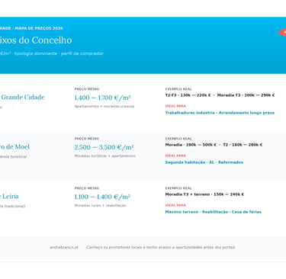Click the 'Mapa de Preços 2026' header label
Image resolution: width=286 pixels, height=279 pixels.
39,28
